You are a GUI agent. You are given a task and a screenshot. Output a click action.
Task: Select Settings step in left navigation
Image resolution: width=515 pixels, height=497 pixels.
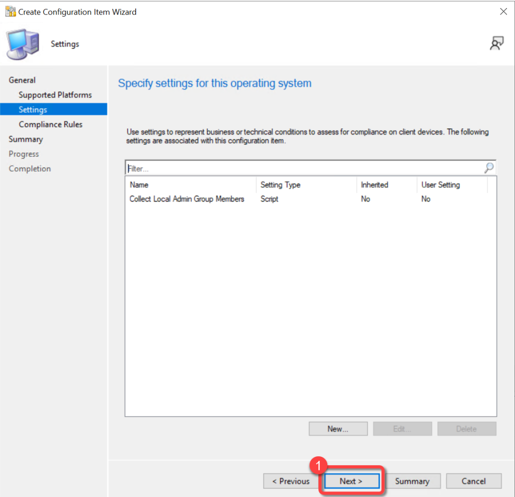pos(33,109)
